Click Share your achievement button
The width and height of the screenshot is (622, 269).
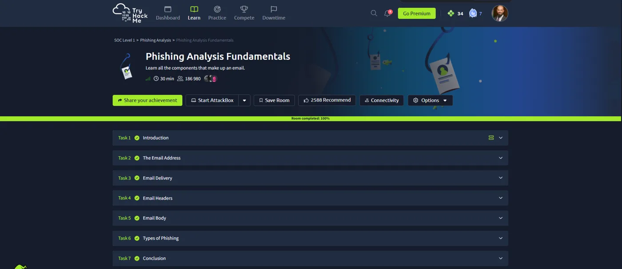148,100
